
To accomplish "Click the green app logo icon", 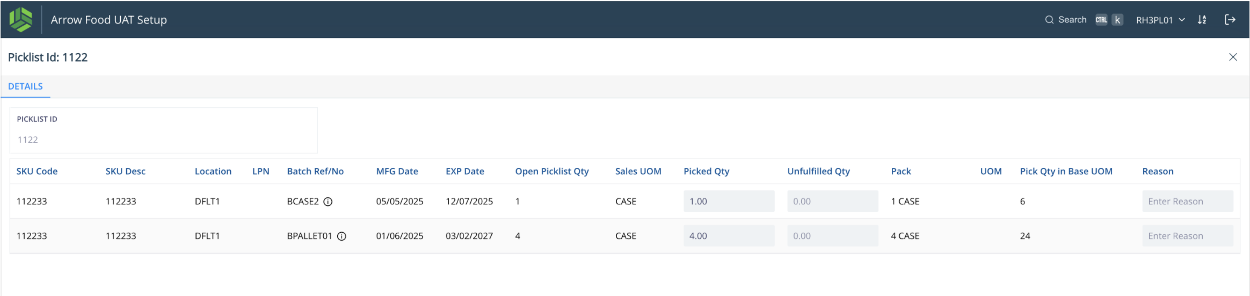I will point(20,19).
